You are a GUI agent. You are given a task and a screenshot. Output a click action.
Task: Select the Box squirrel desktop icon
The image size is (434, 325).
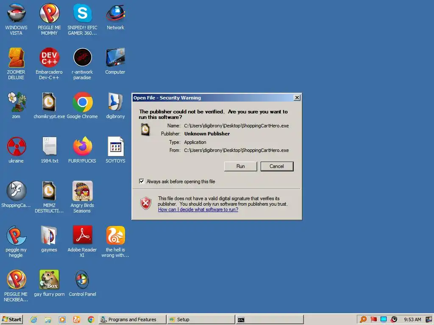point(49,284)
